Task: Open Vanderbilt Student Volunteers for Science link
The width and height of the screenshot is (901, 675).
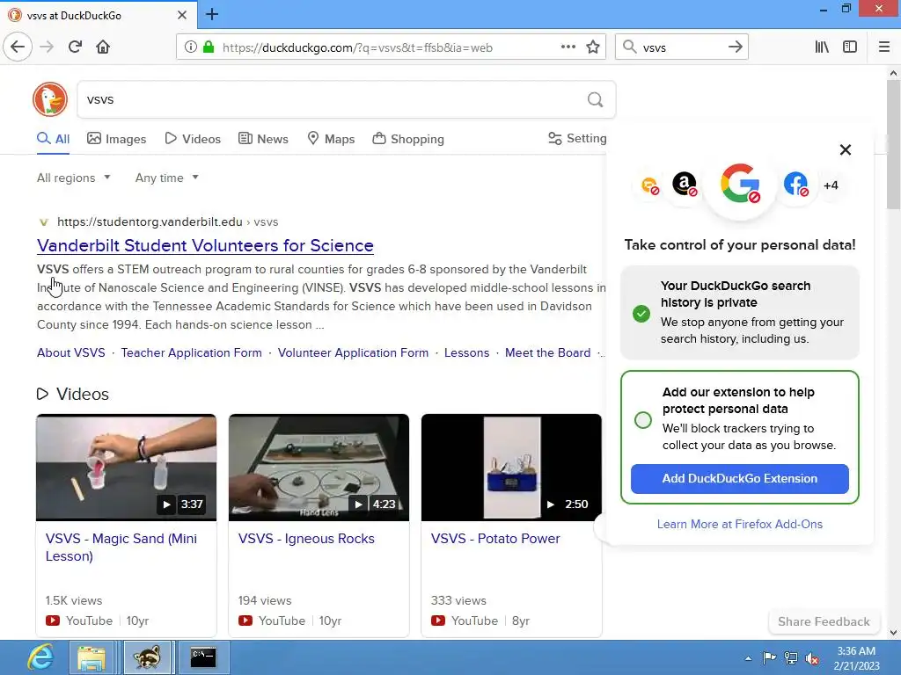Action: pos(205,246)
